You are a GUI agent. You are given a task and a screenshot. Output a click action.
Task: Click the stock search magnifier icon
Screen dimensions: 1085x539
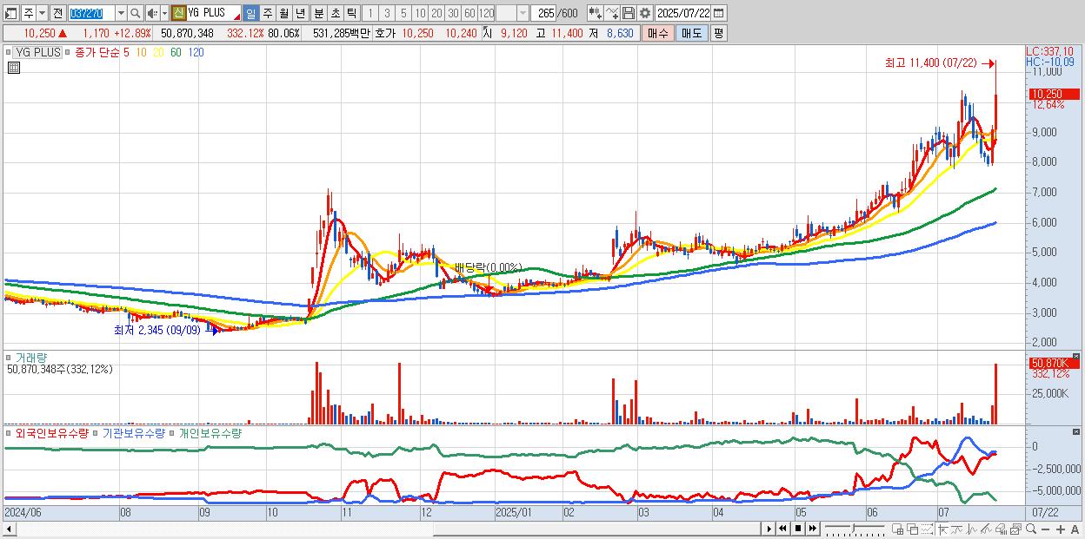tap(135, 13)
